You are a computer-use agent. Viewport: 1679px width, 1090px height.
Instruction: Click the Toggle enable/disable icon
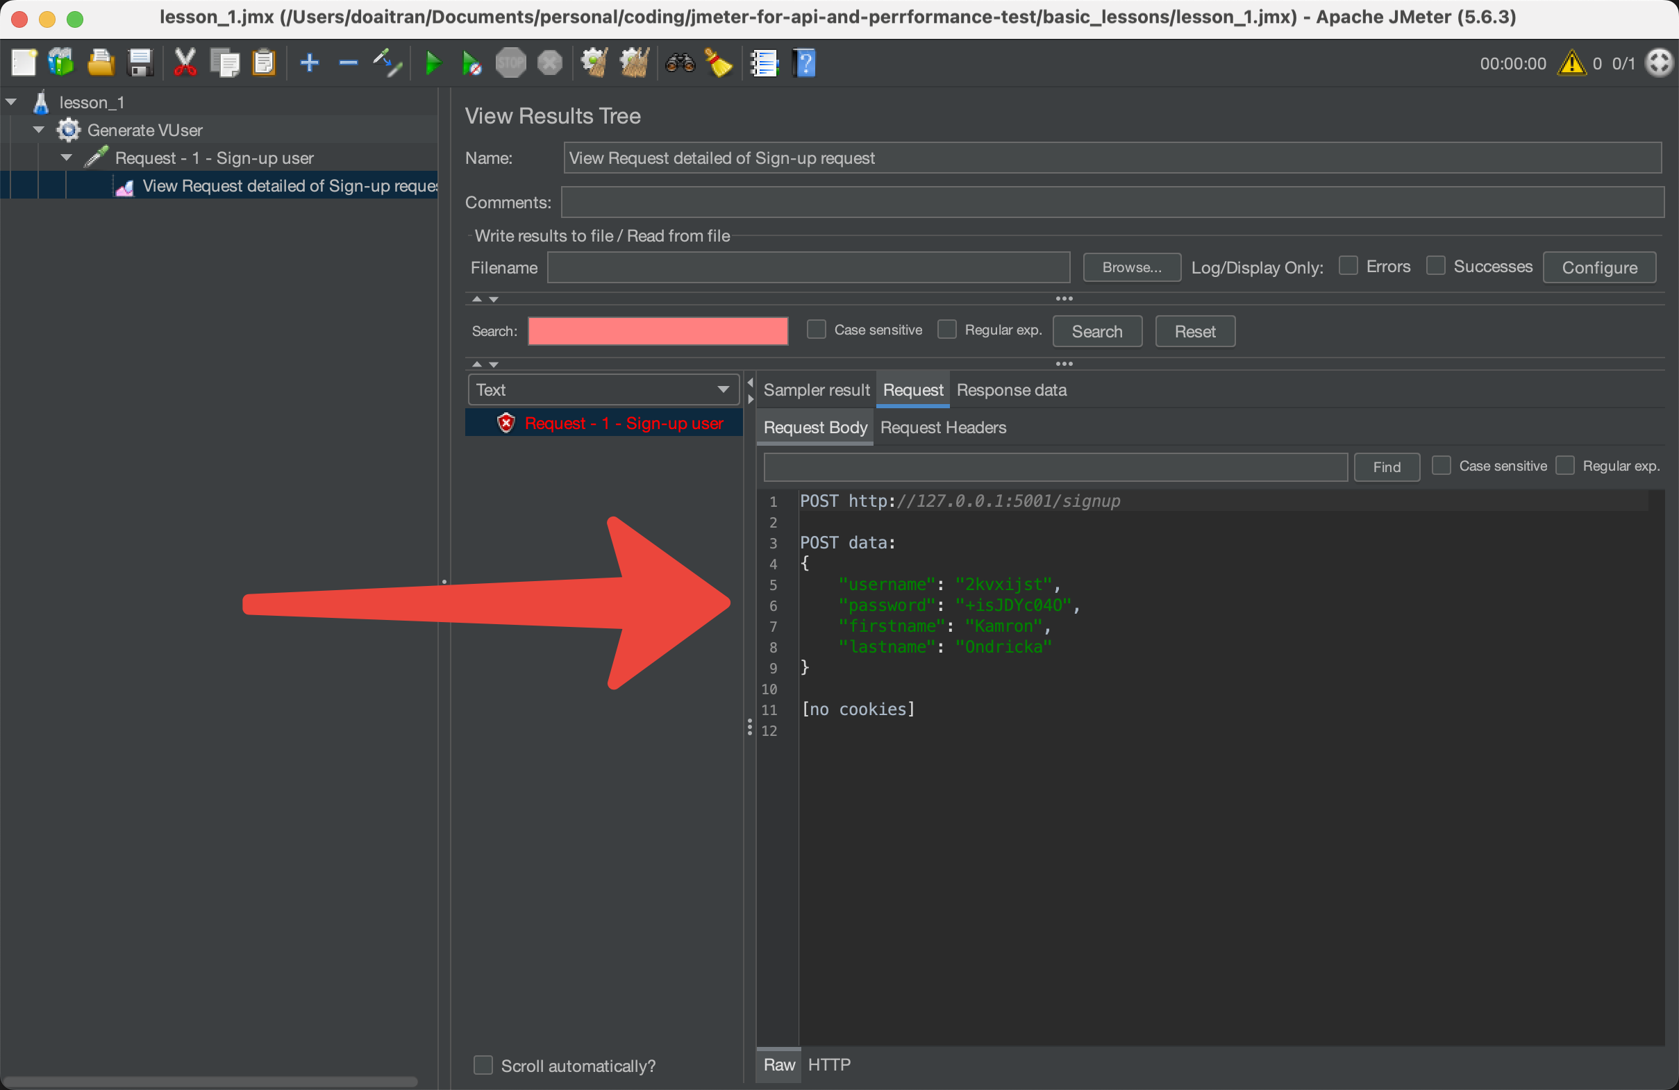click(387, 62)
